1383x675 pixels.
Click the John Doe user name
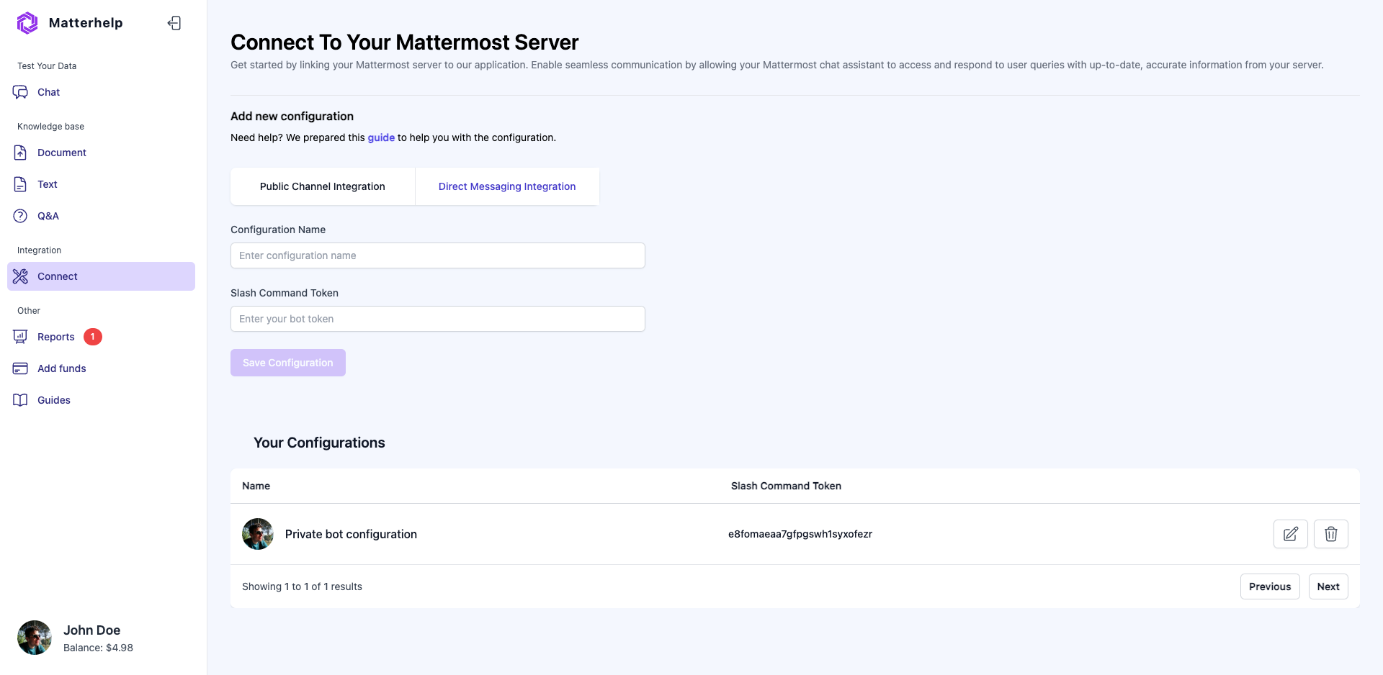point(91,630)
